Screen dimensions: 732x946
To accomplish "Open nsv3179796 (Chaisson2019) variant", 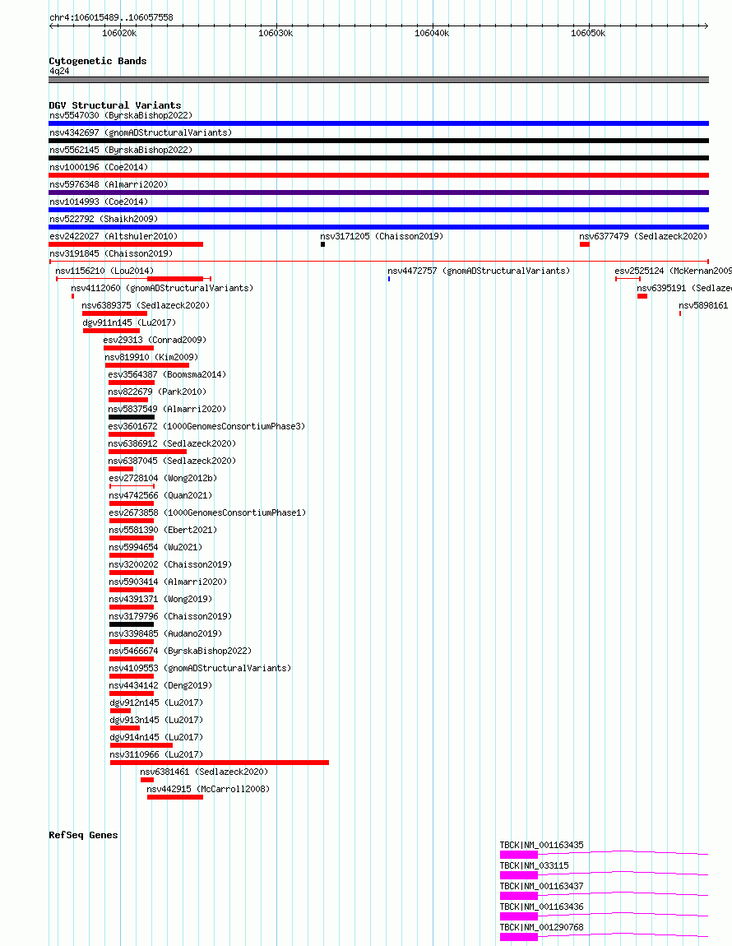I will pyautogui.click(x=170, y=617).
